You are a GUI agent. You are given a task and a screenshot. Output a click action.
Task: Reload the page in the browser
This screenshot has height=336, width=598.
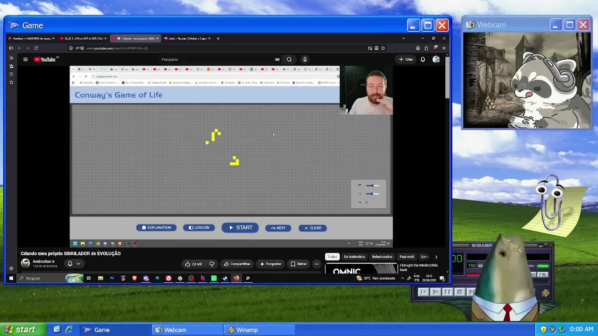click(36, 48)
